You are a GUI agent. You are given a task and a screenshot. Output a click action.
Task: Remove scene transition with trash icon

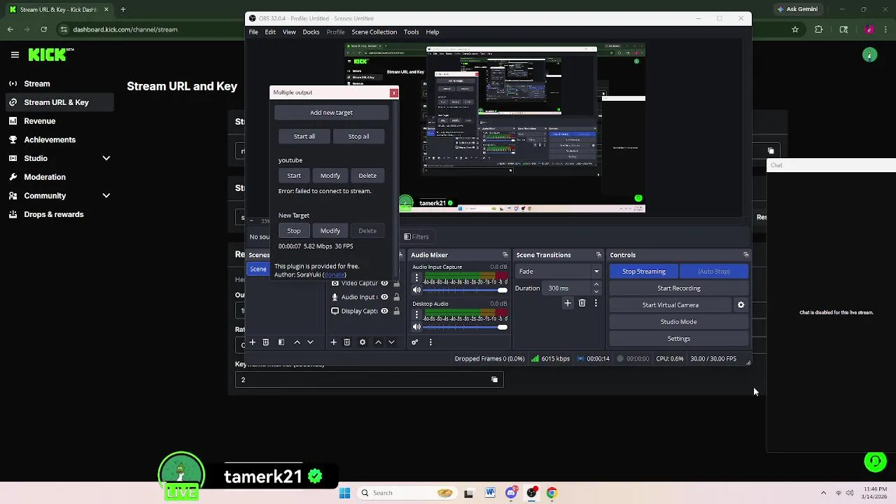click(582, 303)
